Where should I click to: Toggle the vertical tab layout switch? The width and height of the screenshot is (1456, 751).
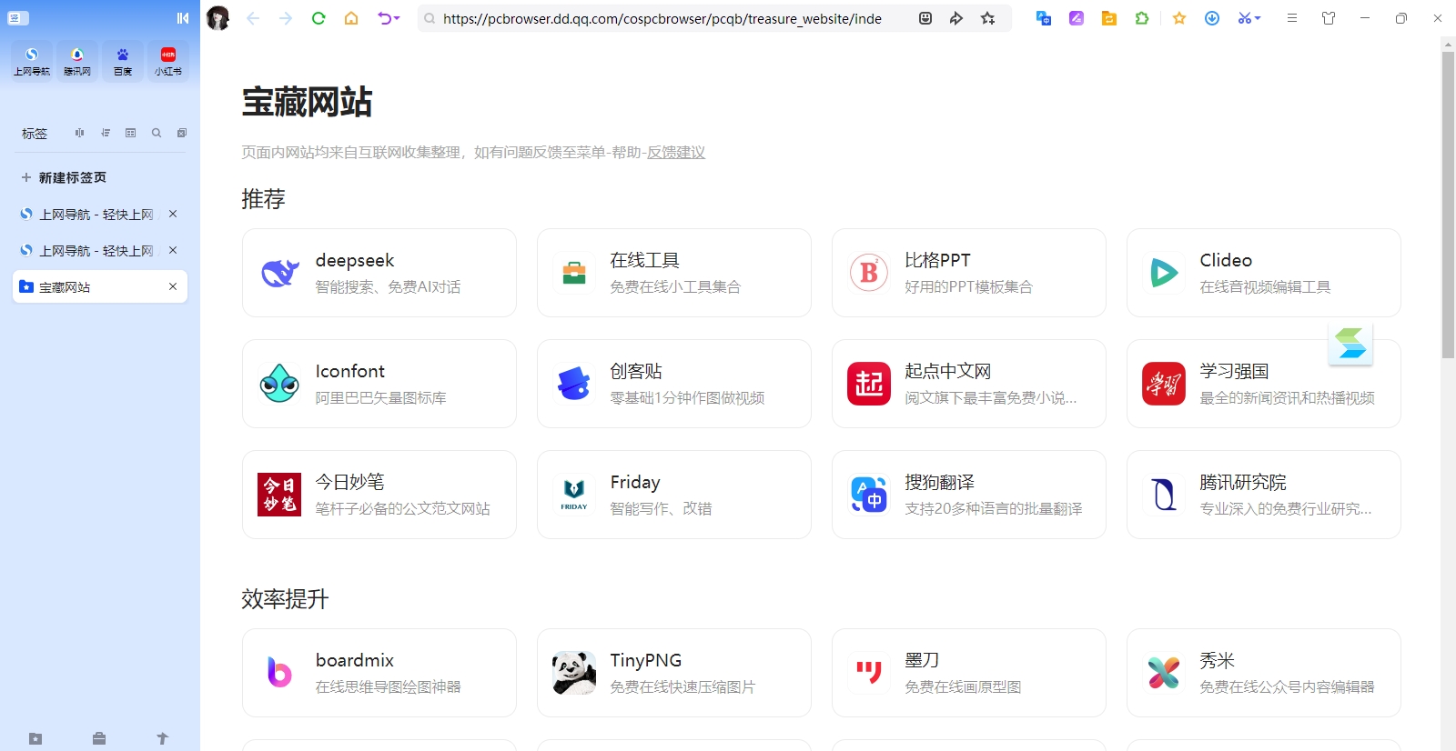click(18, 18)
